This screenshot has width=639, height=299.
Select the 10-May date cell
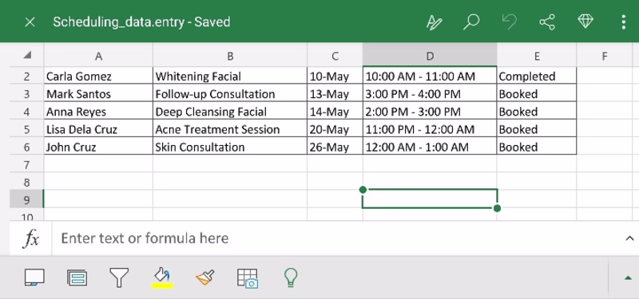coord(335,76)
